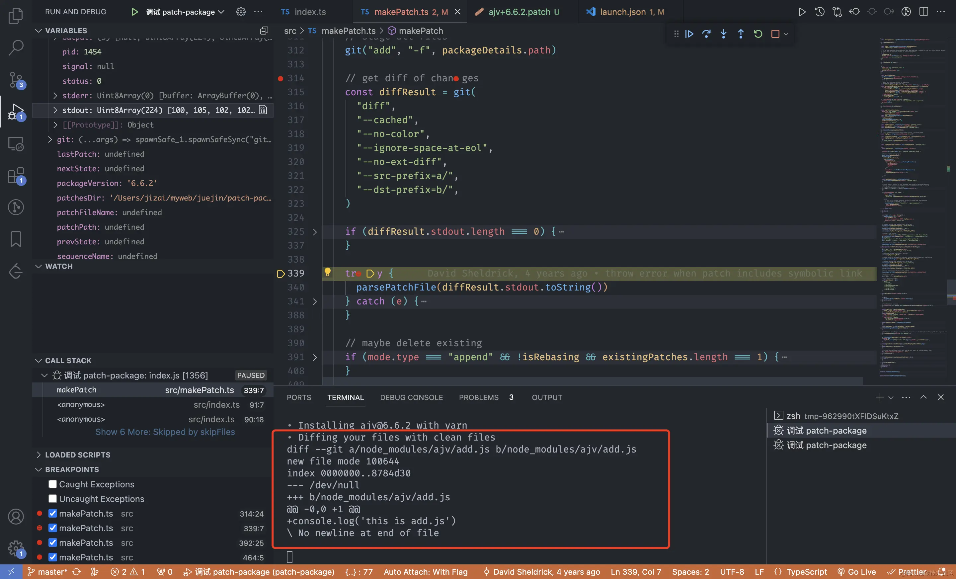
Task: Click the master branch in status bar
Action: [47, 572]
